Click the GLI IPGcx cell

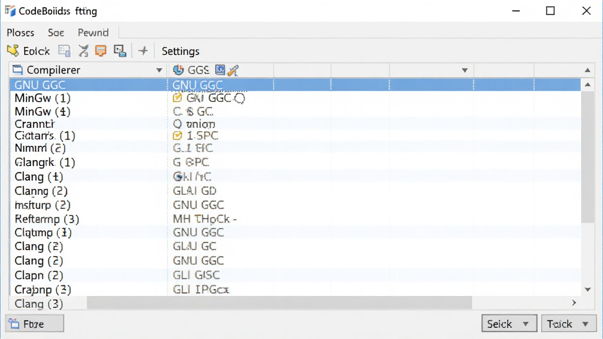coord(201,290)
